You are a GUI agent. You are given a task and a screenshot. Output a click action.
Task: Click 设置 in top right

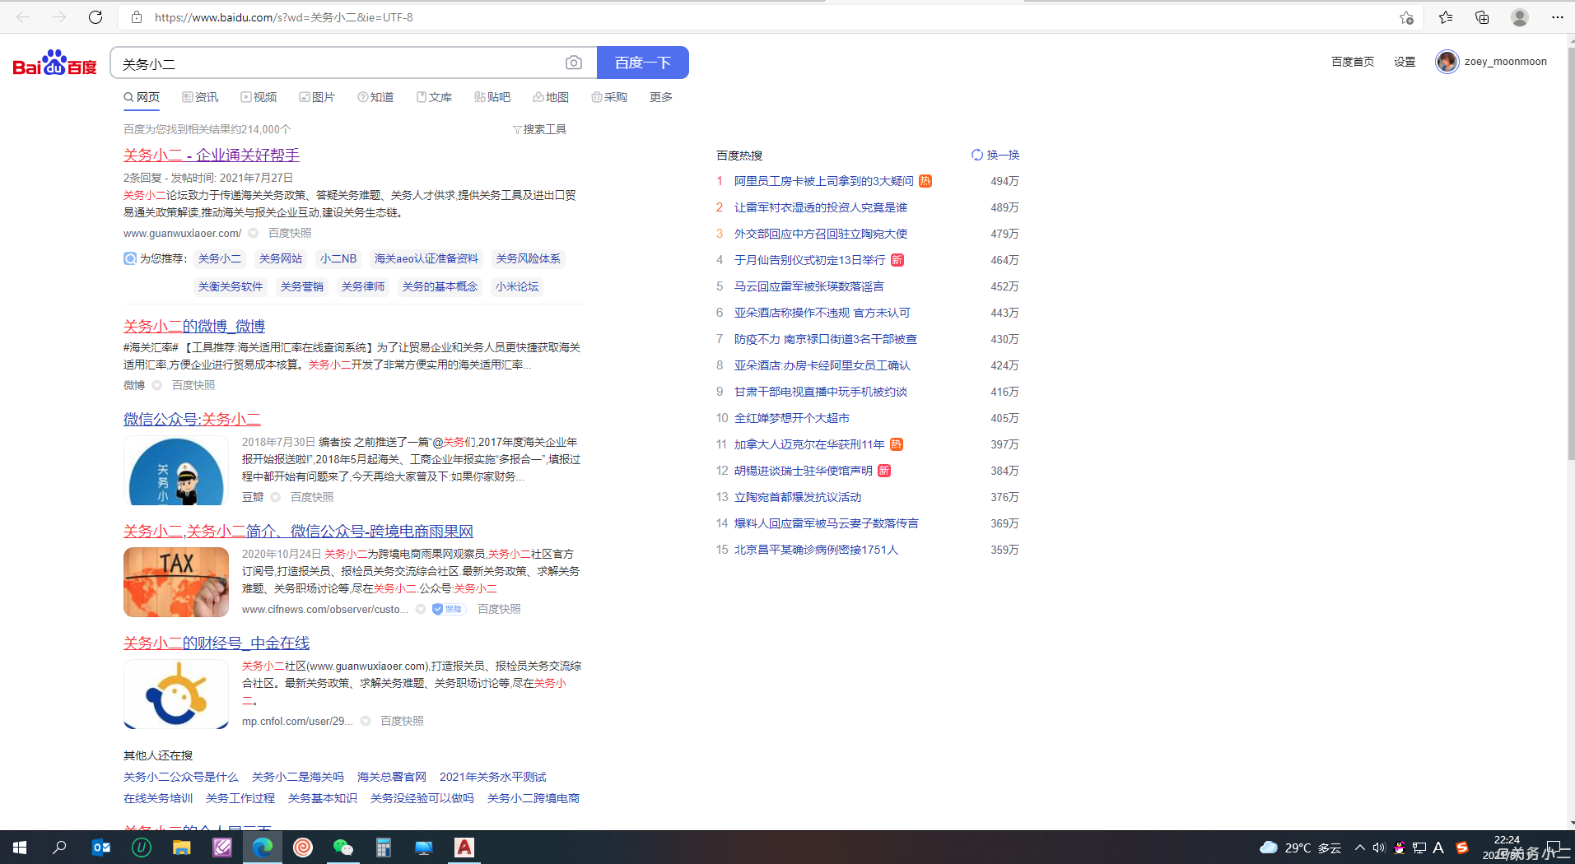[x=1405, y=62]
